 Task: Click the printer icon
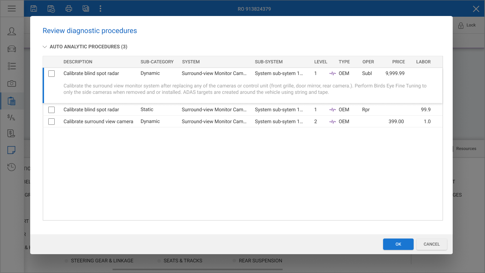point(69,9)
